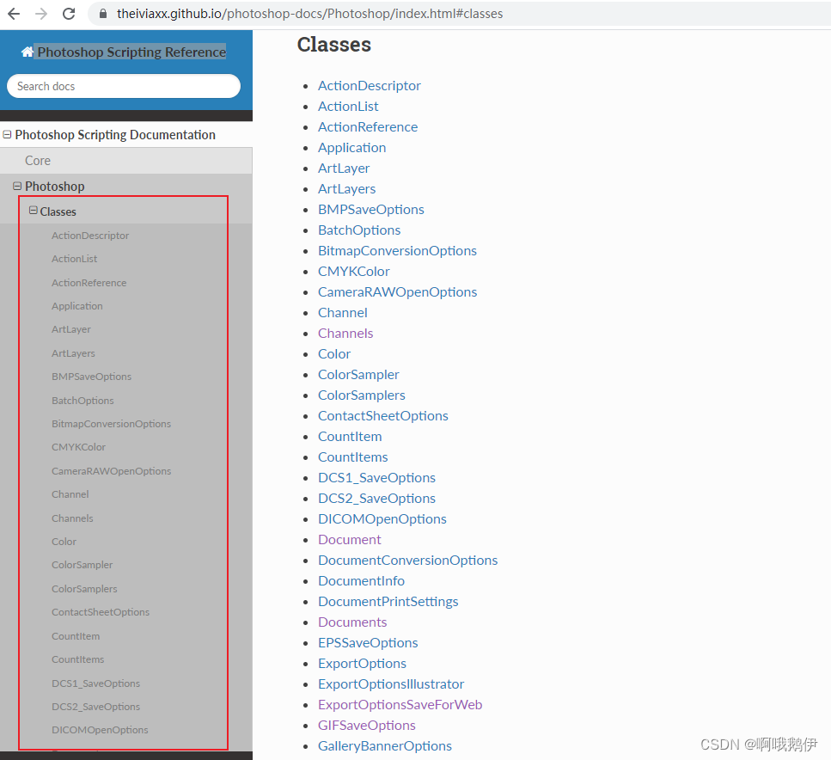Select ColorSampler in the sidebar

[82, 565]
